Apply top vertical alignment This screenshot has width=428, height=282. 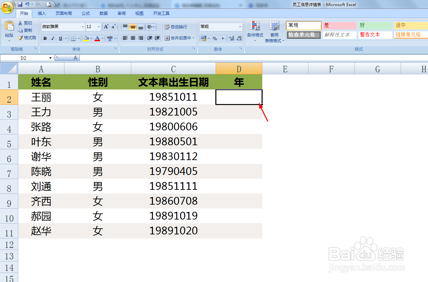click(125, 27)
